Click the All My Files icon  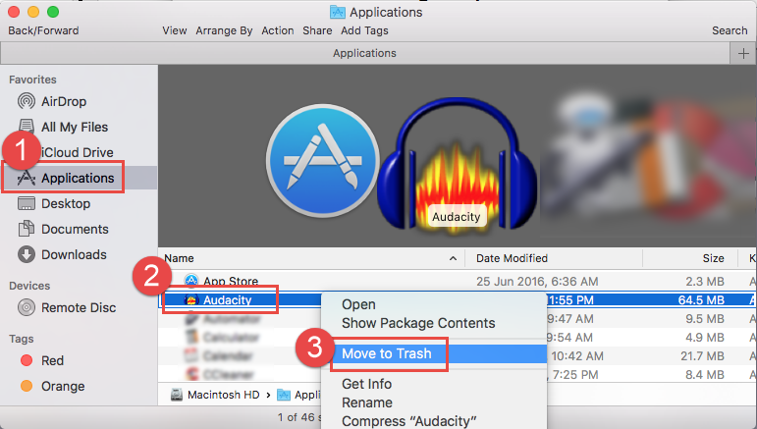click(x=27, y=127)
